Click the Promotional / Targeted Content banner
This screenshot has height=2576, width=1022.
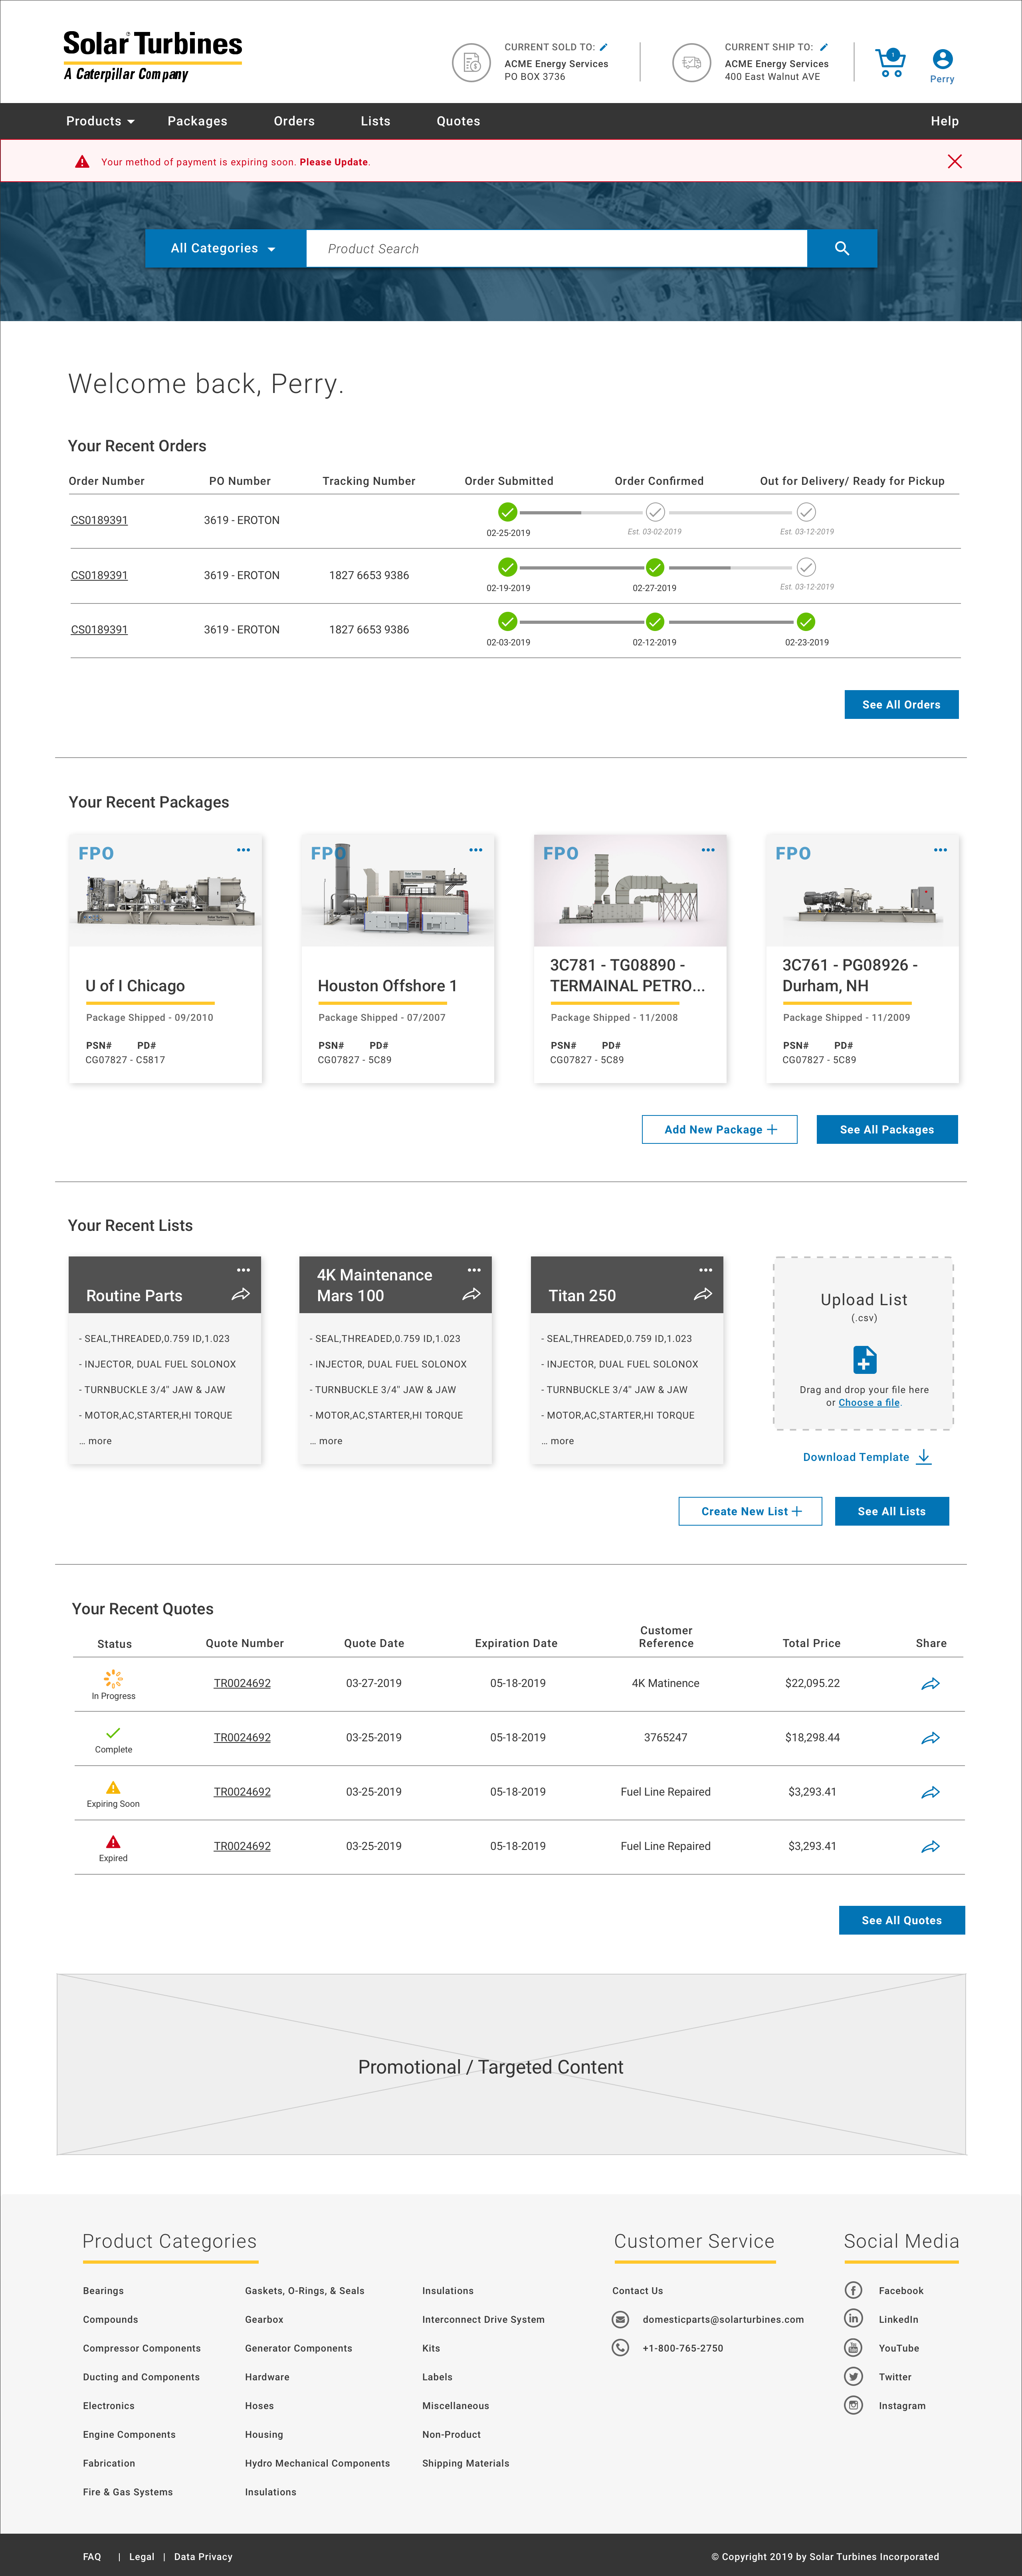511,2064
